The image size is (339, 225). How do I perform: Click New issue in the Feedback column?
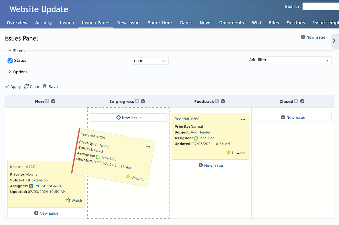pyautogui.click(x=210, y=165)
